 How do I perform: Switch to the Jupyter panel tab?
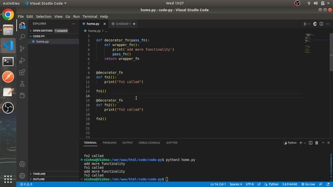[172, 143]
